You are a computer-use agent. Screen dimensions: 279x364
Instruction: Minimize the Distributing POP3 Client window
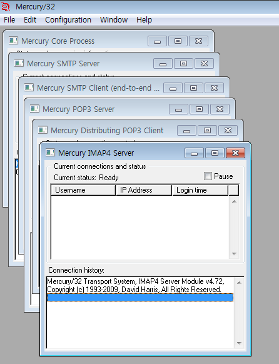coord(186,131)
